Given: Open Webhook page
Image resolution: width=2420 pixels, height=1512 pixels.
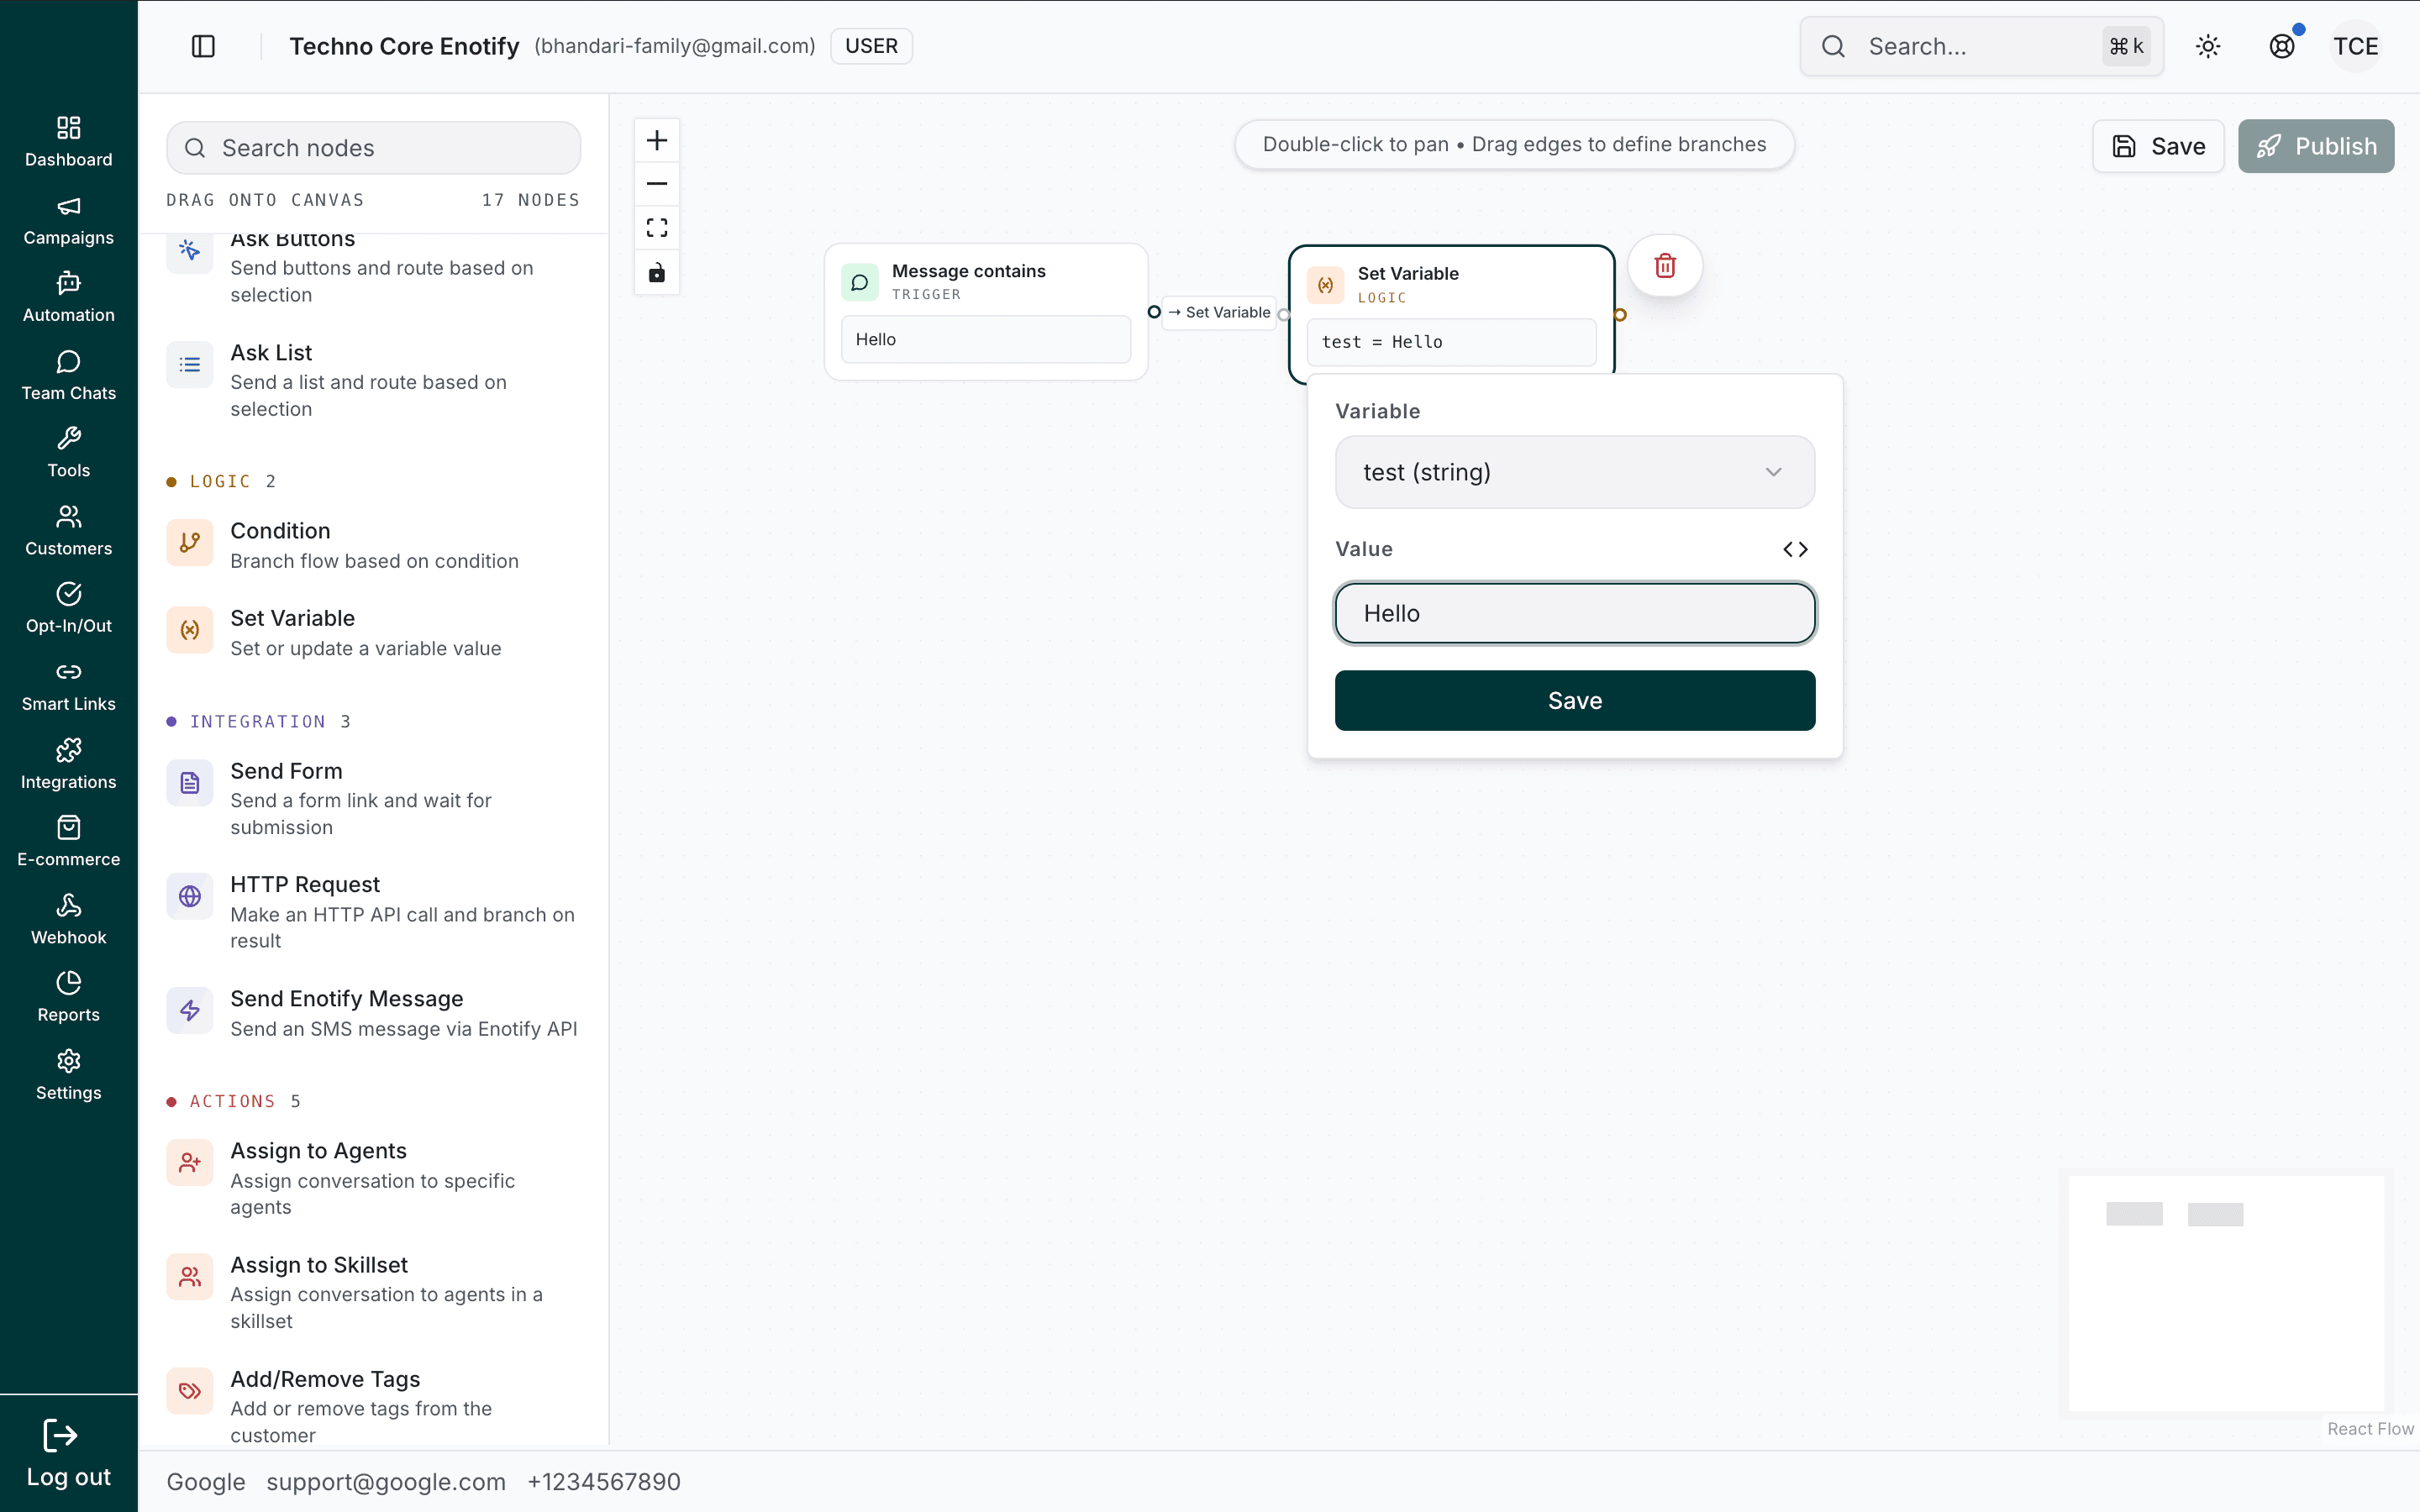Looking at the screenshot, I should 68,919.
